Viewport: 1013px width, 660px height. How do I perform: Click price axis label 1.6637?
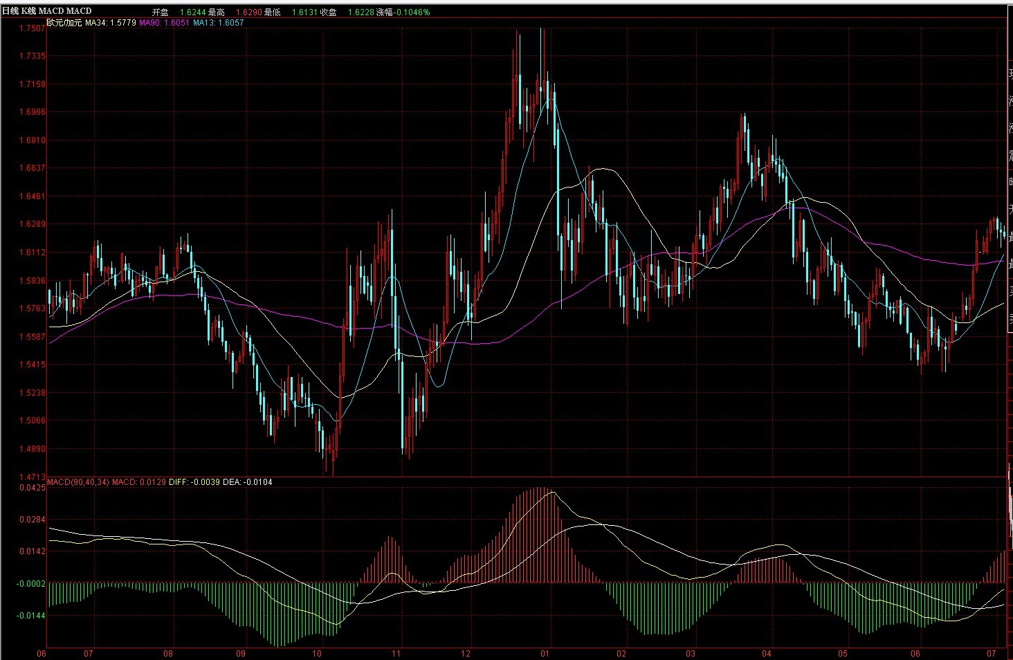point(33,168)
